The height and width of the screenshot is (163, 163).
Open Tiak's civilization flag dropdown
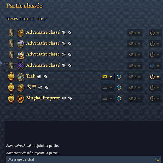pos(108,77)
